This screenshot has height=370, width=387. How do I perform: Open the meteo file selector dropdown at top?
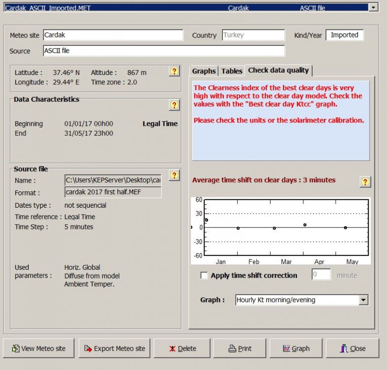[373, 7]
